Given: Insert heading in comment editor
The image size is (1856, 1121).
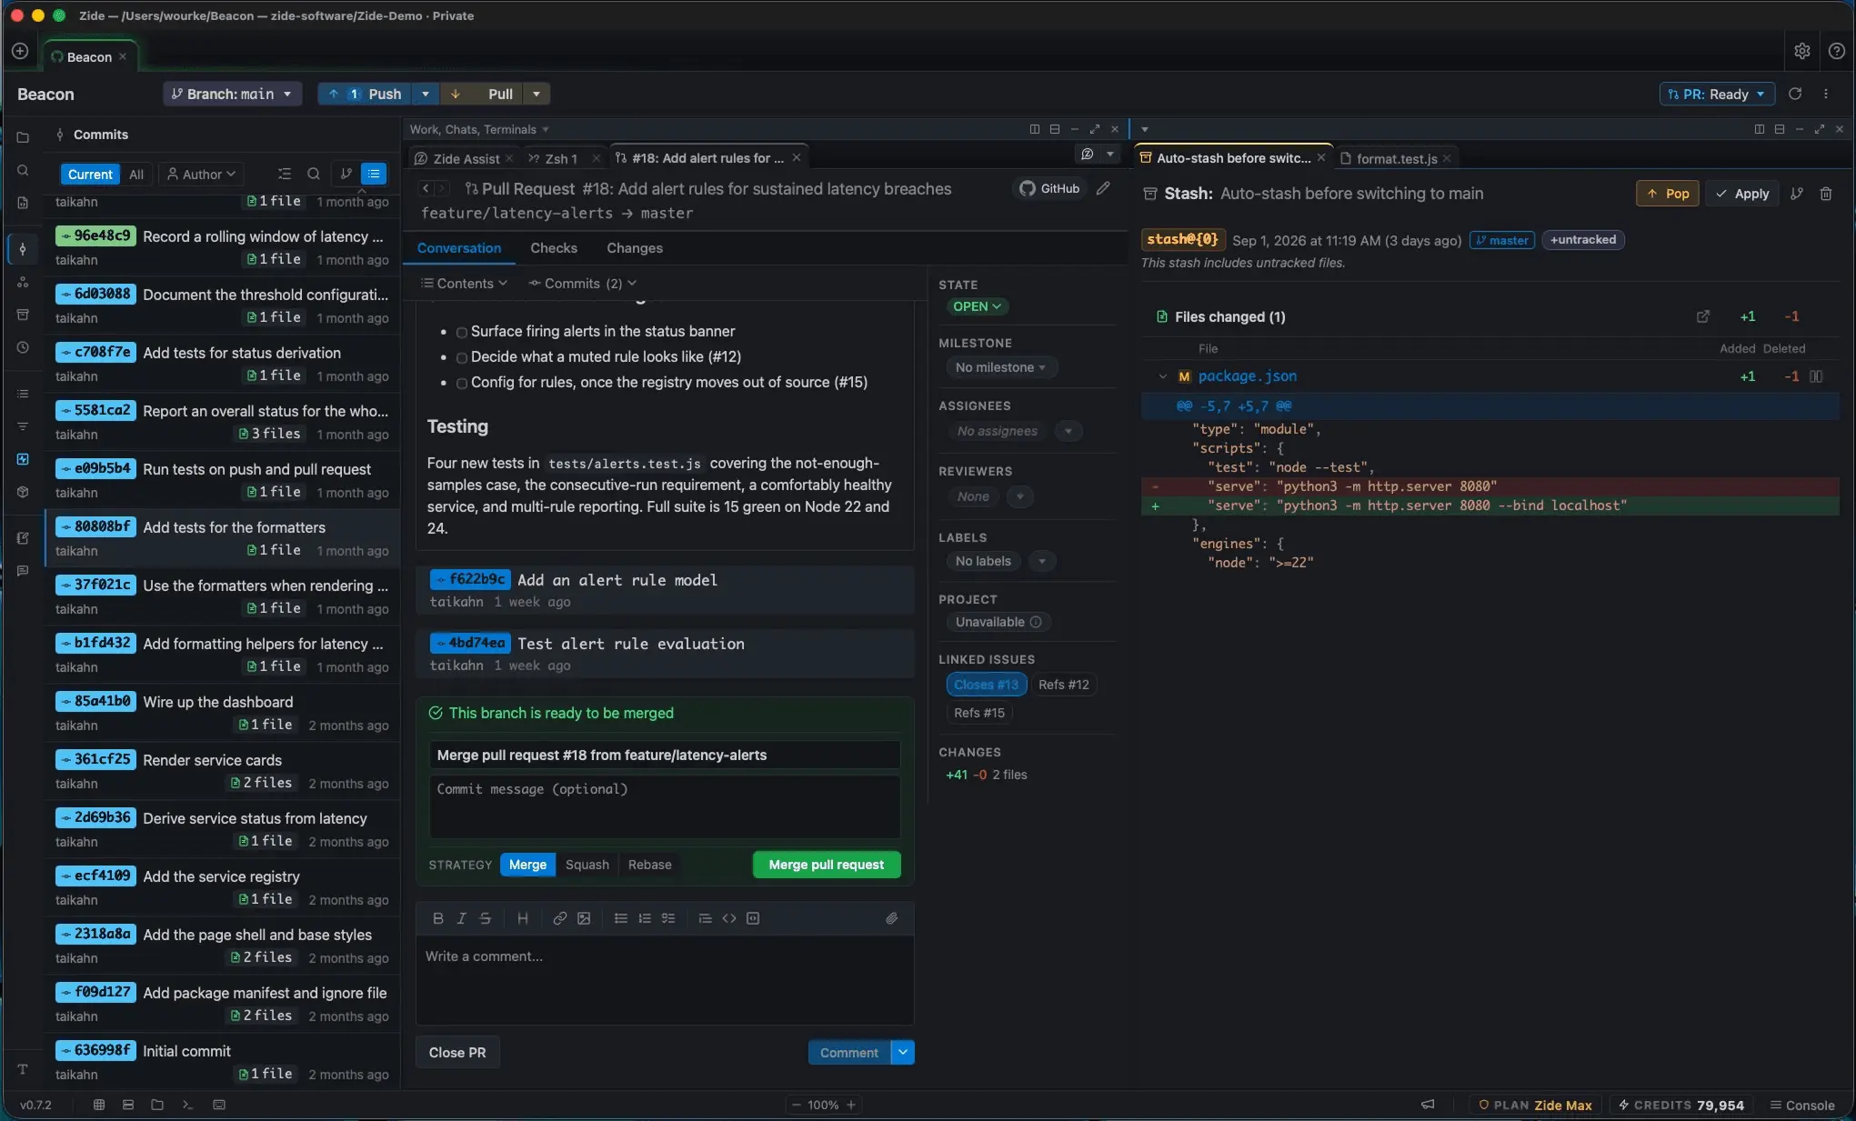Looking at the screenshot, I should (522, 918).
